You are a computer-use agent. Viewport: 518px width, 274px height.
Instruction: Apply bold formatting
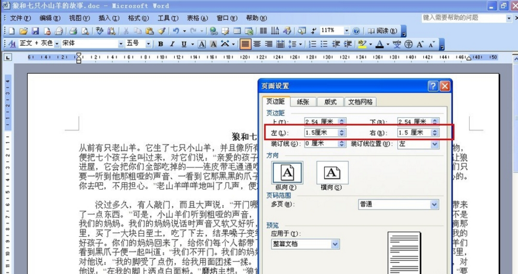(x=160, y=43)
